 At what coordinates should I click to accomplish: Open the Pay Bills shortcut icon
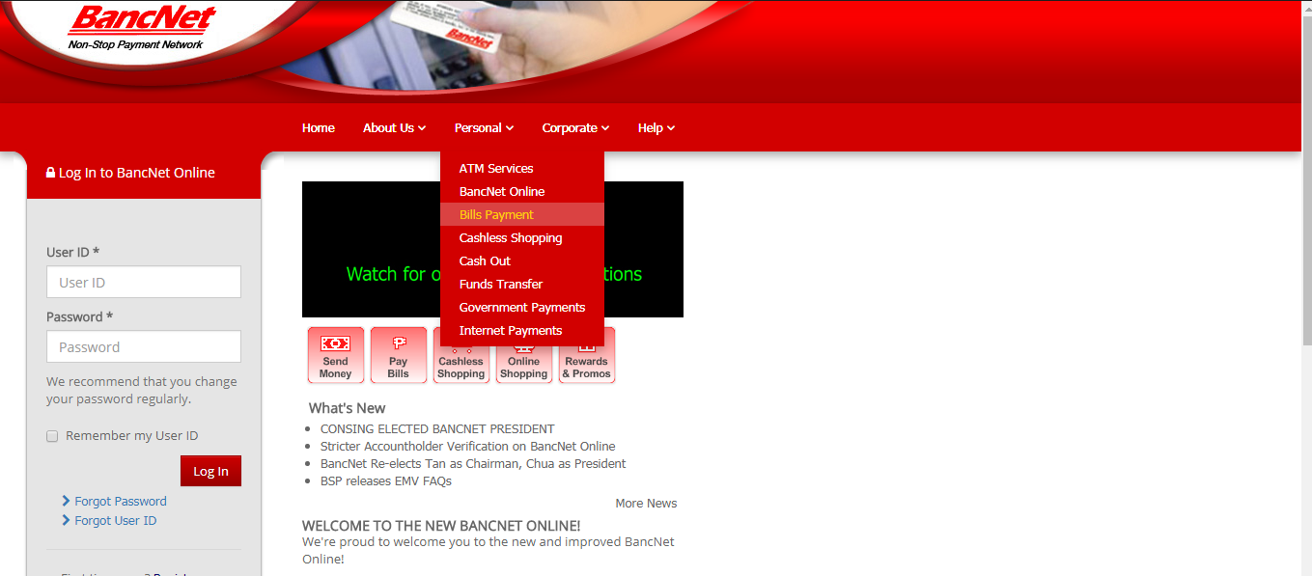click(399, 355)
